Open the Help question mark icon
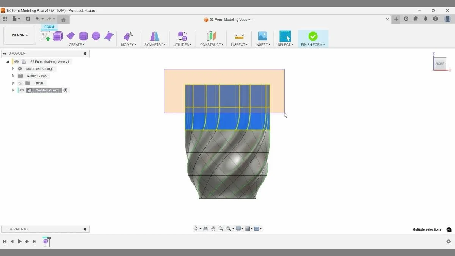This screenshot has width=455, height=256. point(435,19)
